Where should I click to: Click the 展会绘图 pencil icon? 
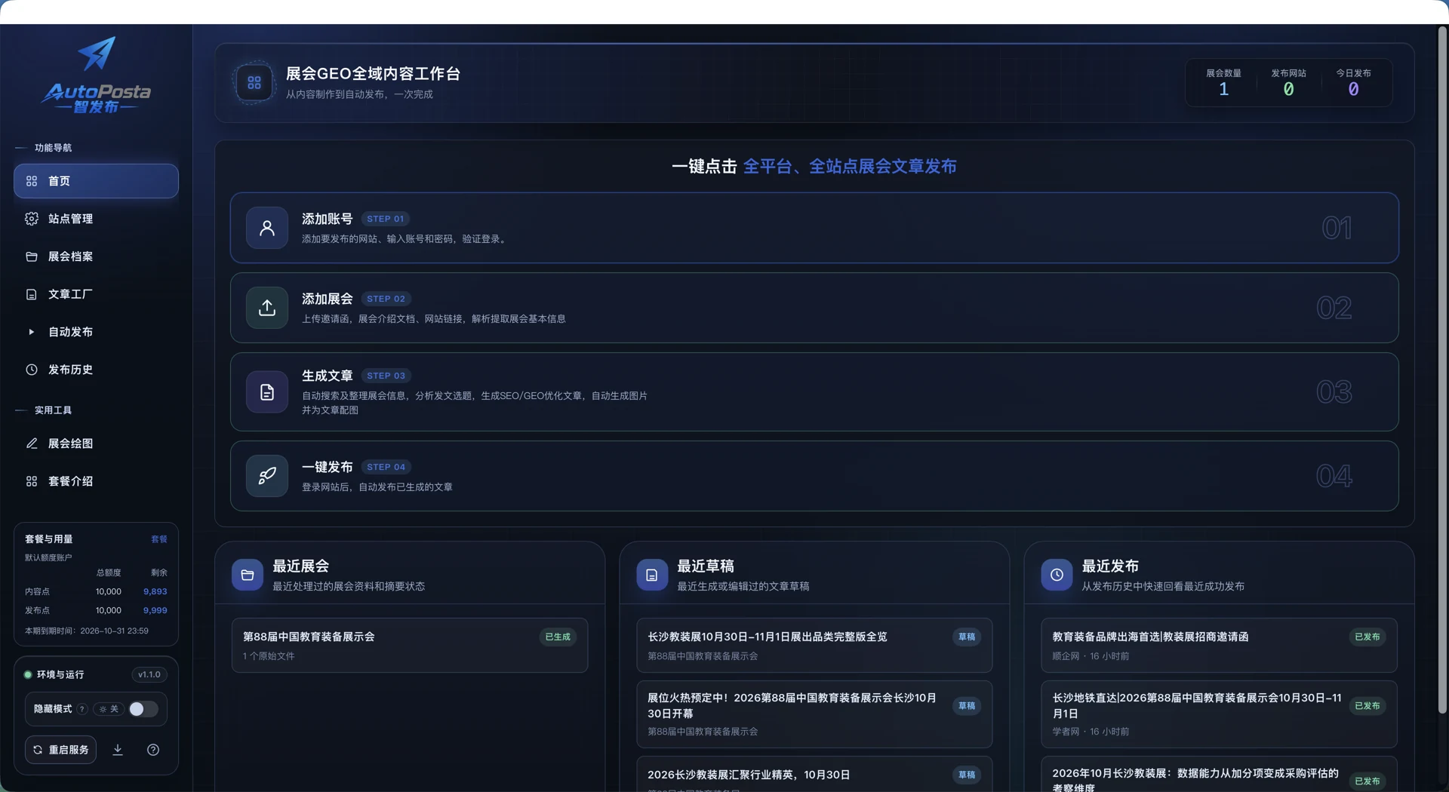(32, 444)
